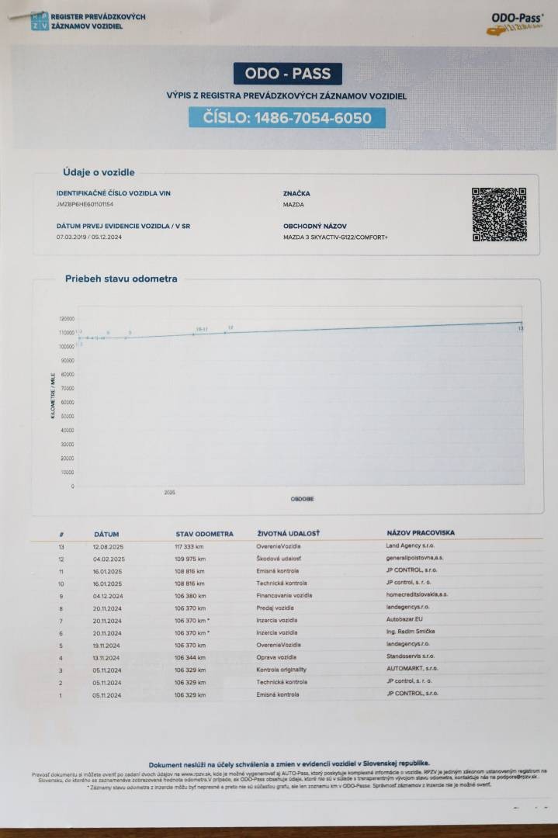Click the Oprava vozidla event
The height and width of the screenshot is (838, 558).
pyautogui.click(x=276, y=657)
